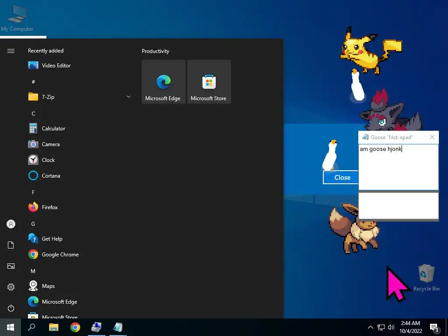Open taskbar search magnifier
The height and width of the screenshot is (336, 448).
pyautogui.click(x=31, y=327)
